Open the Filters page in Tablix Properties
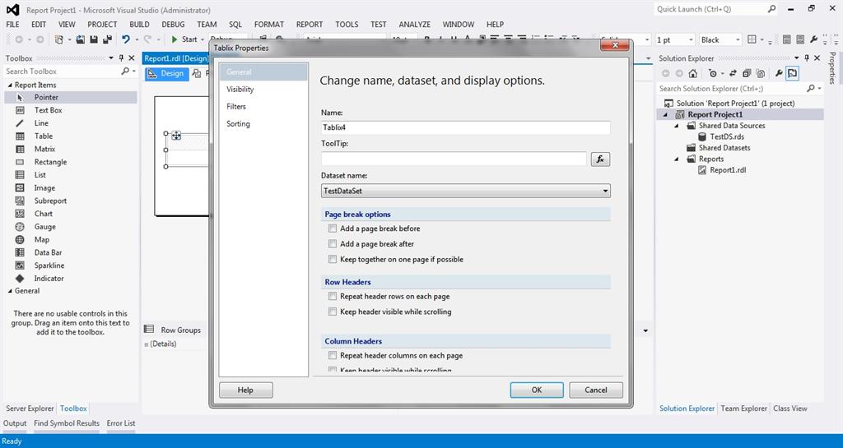This screenshot has width=843, height=448. click(x=236, y=107)
